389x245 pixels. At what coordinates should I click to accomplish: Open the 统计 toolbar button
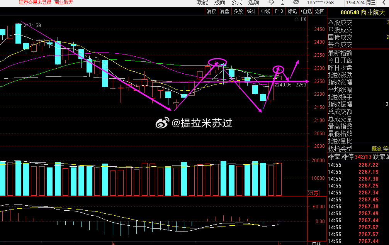point(251,12)
